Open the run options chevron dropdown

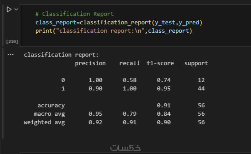pyautogui.click(x=16, y=10)
